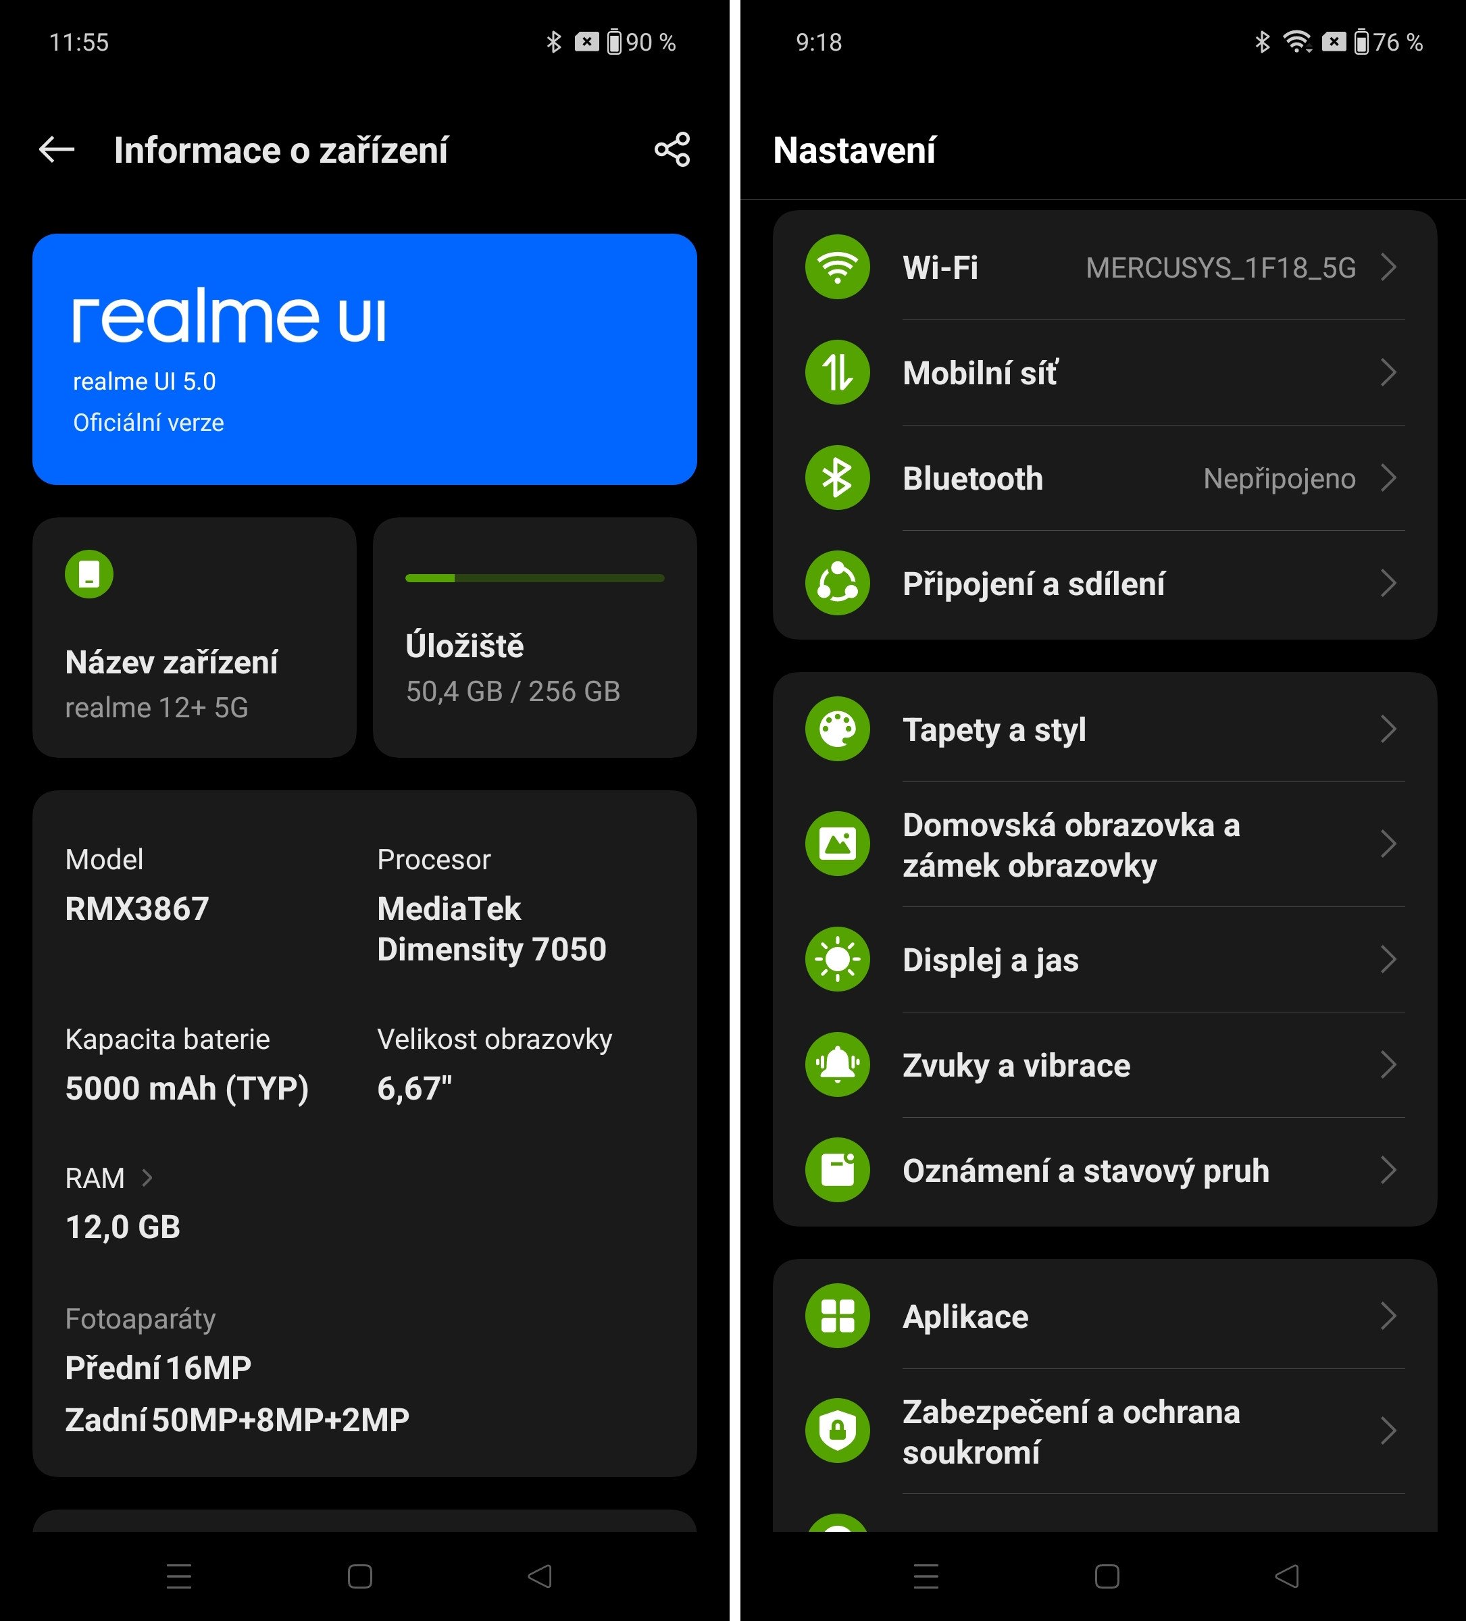This screenshot has height=1621, width=1466.
Task: Tap the Displej a jas sun icon
Action: (x=836, y=959)
